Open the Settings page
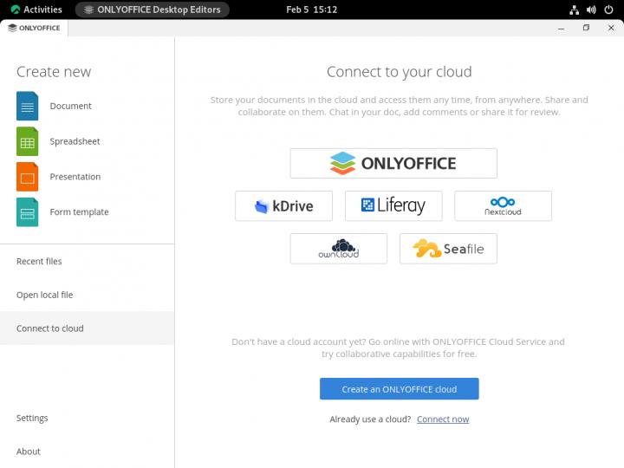The height and width of the screenshot is (468, 624). pos(32,419)
